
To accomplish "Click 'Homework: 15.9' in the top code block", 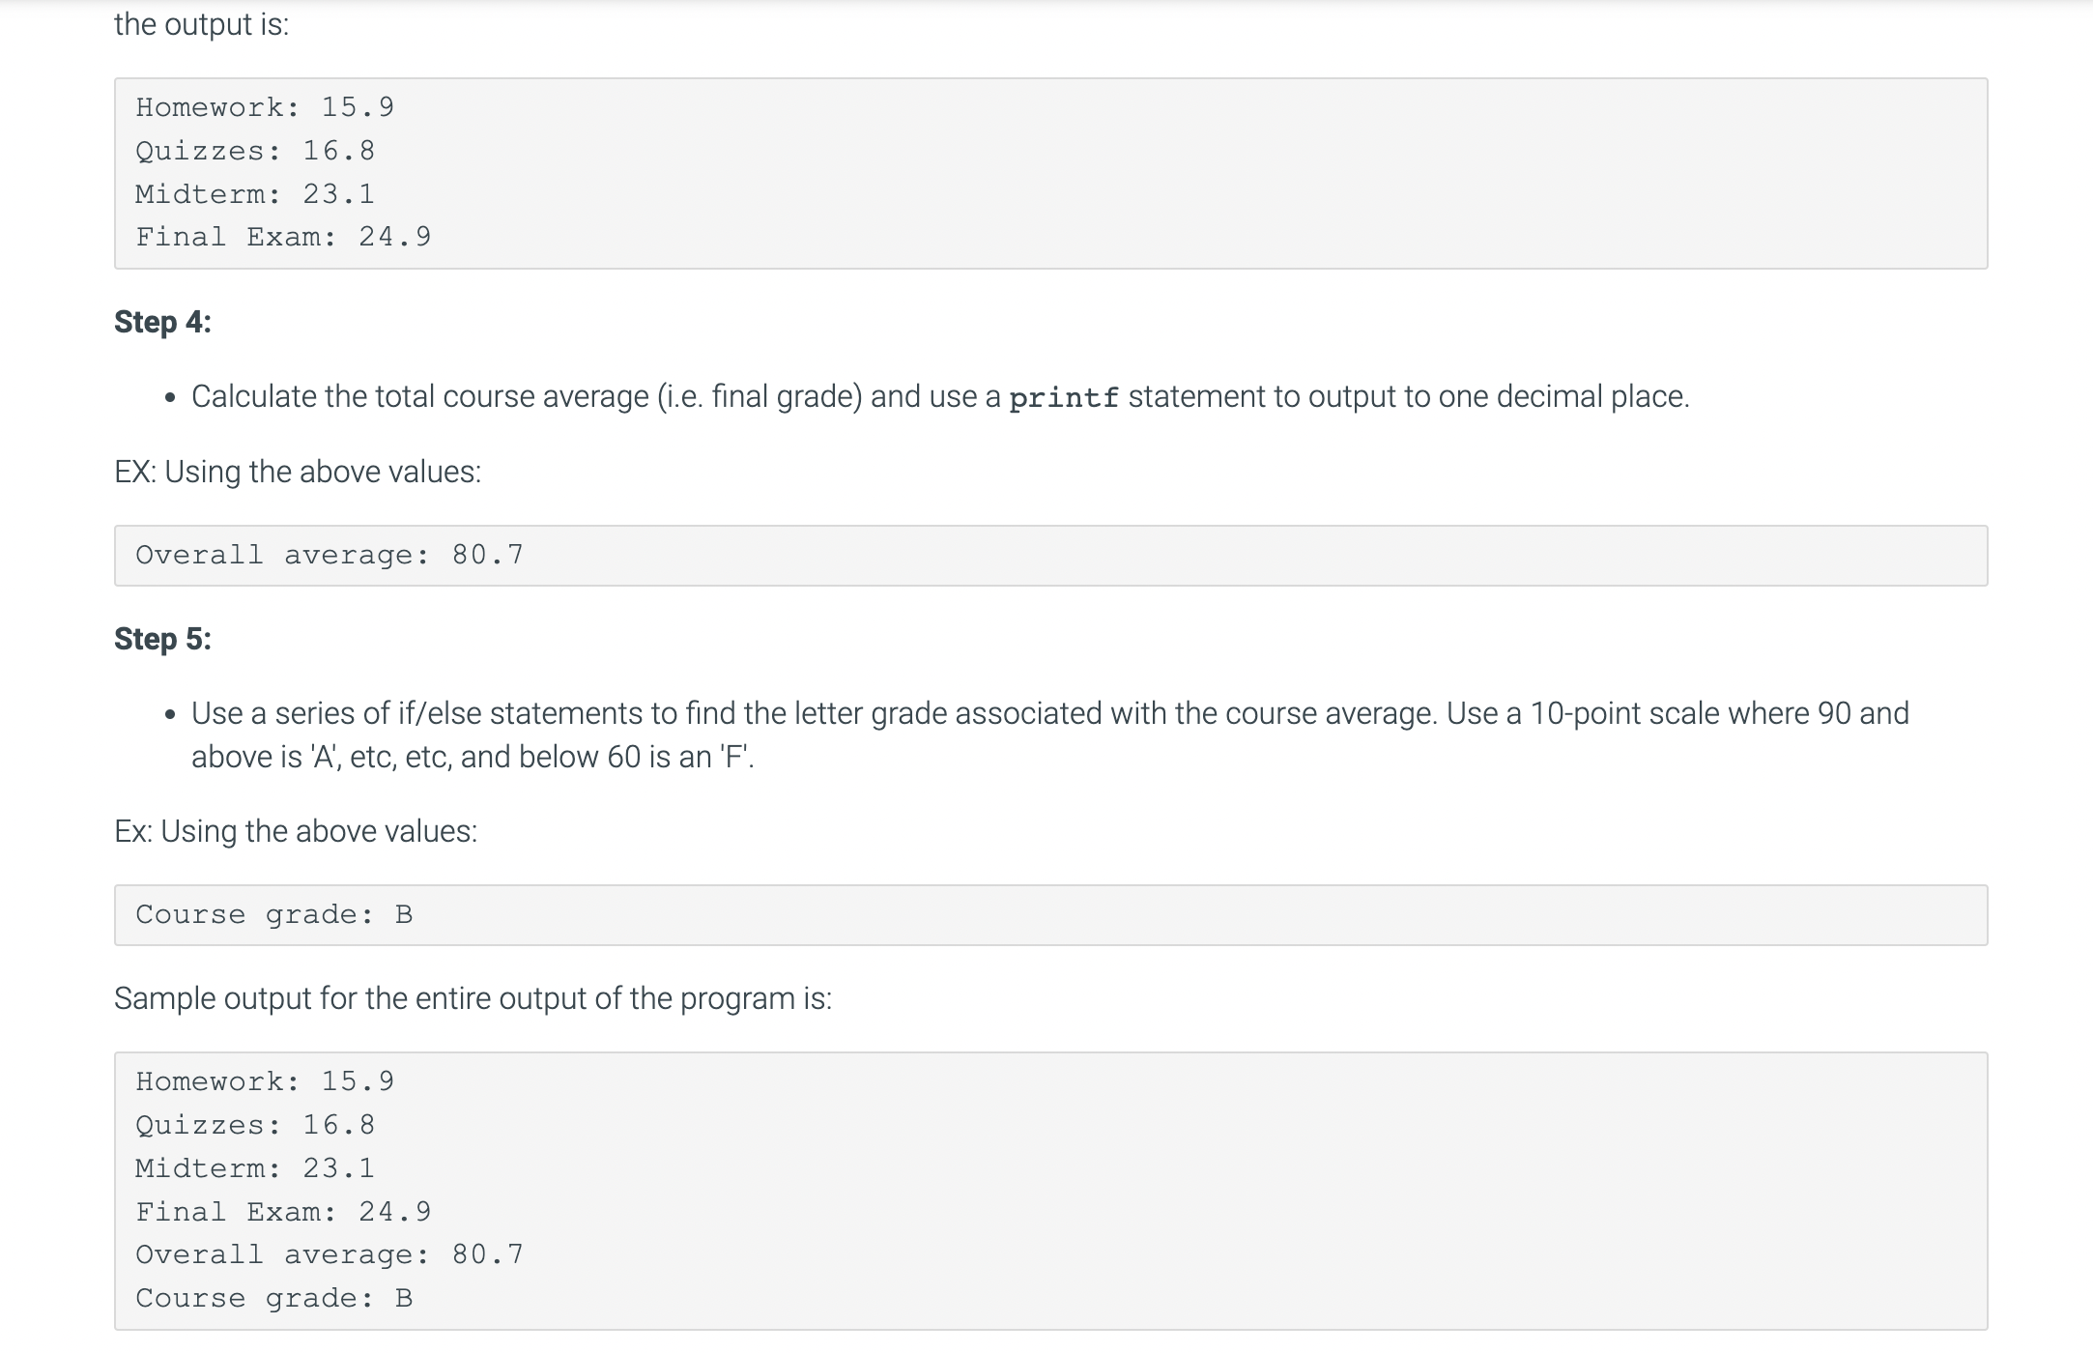I will tap(265, 107).
